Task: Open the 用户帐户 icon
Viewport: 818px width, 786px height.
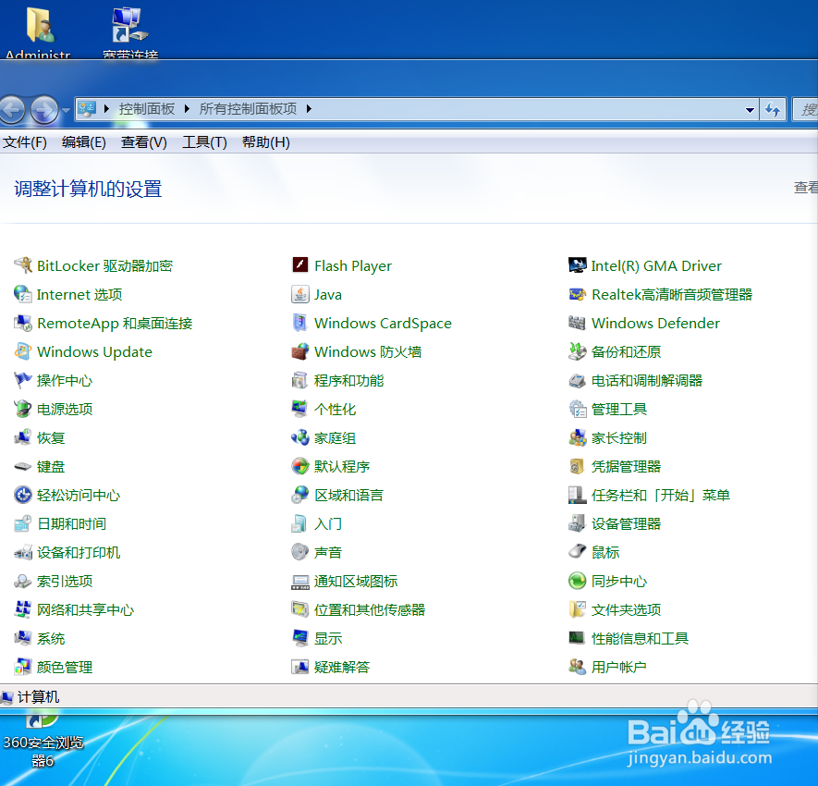Action: coord(578,667)
